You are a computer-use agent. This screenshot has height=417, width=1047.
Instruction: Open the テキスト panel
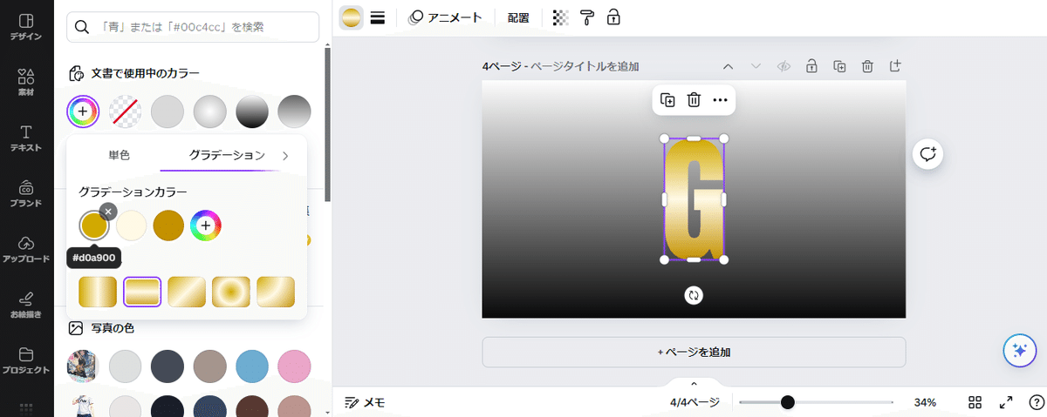click(26, 138)
